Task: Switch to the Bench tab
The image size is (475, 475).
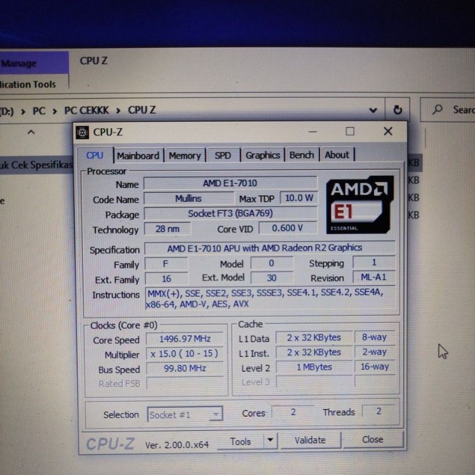Action: 302,155
